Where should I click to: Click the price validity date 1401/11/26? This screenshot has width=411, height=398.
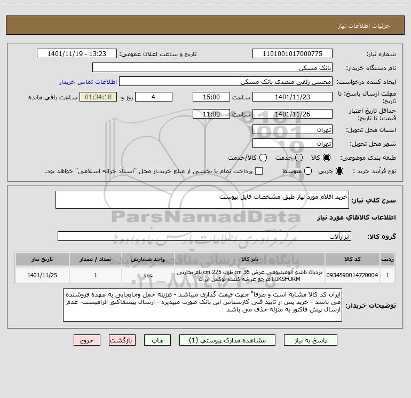[293, 114]
